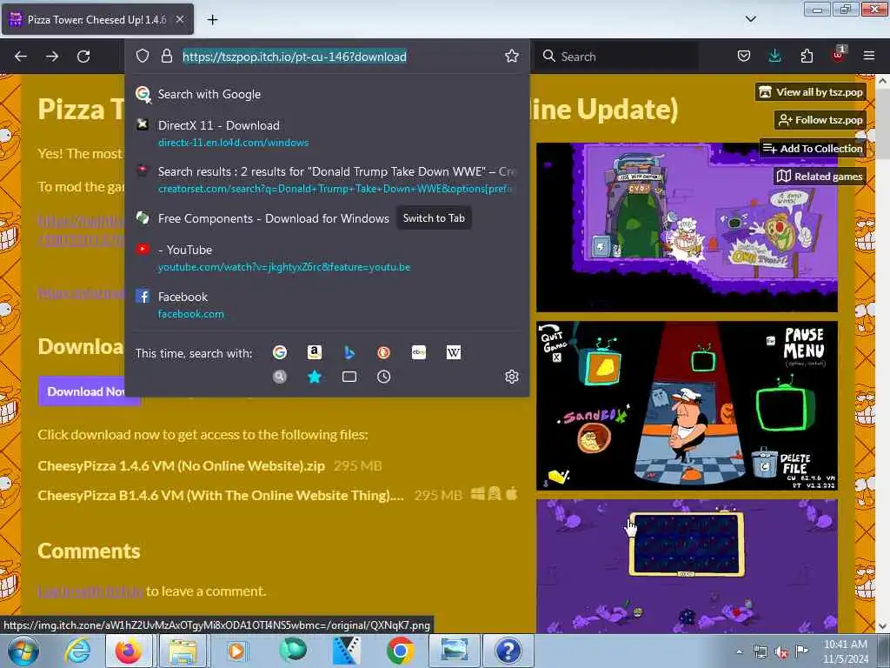Viewport: 890px width, 668px height.
Task: Search open tabs using the tab icon
Action: (349, 377)
